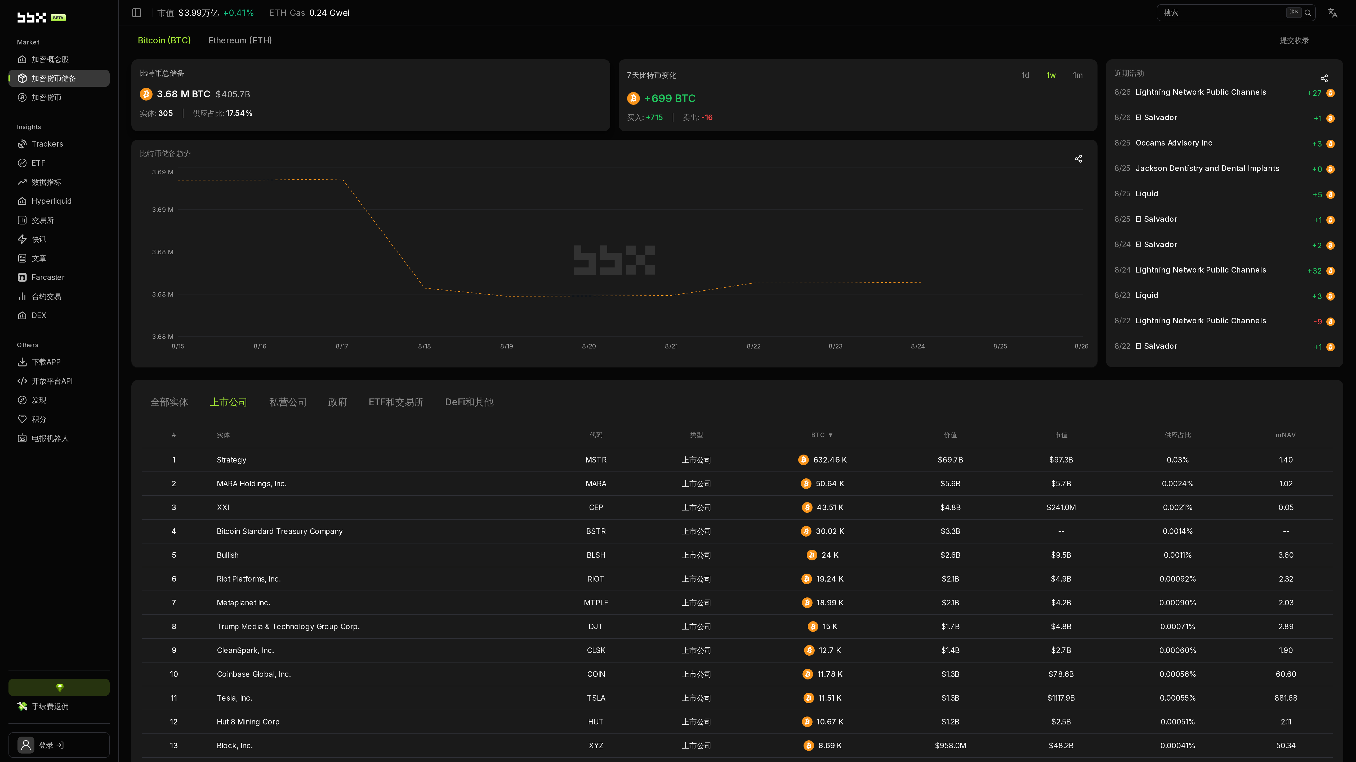1356x762 pixels.
Task: Open 文章 sidebar item
Action: (x=59, y=258)
